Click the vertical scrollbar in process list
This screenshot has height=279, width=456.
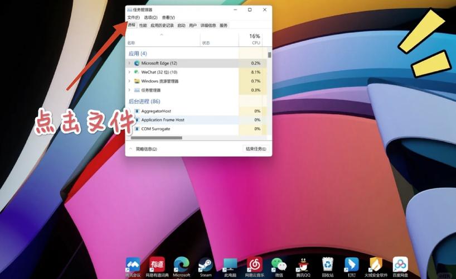(270, 55)
